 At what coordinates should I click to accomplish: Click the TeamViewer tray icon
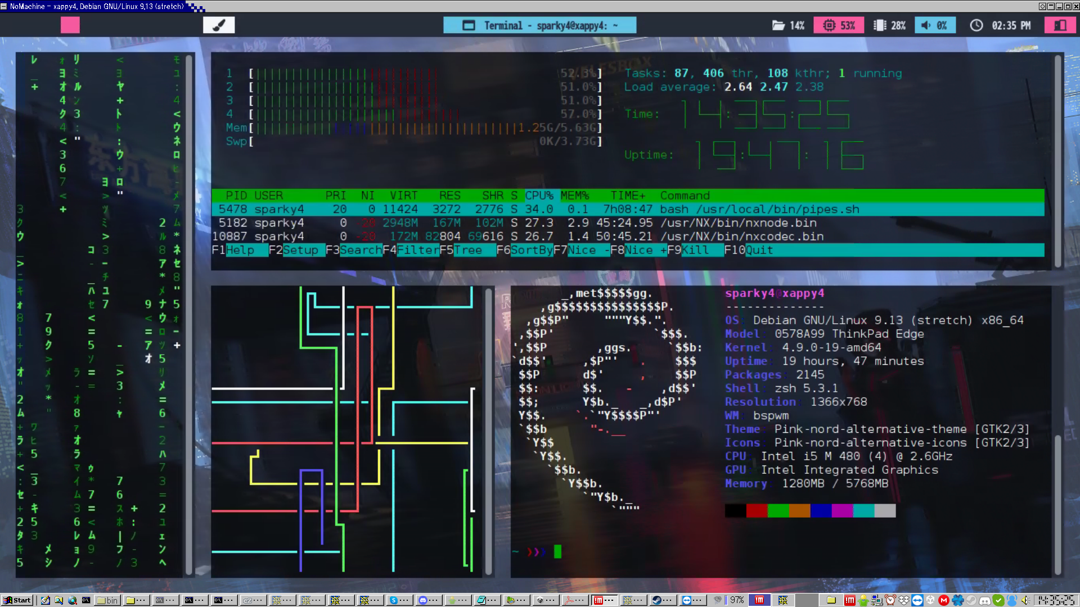[x=917, y=600]
